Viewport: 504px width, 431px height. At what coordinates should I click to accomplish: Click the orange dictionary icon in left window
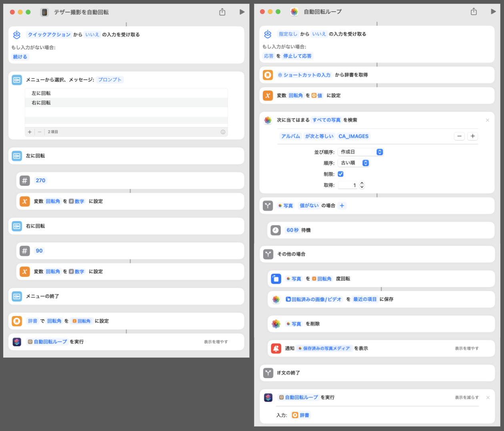[17, 321]
